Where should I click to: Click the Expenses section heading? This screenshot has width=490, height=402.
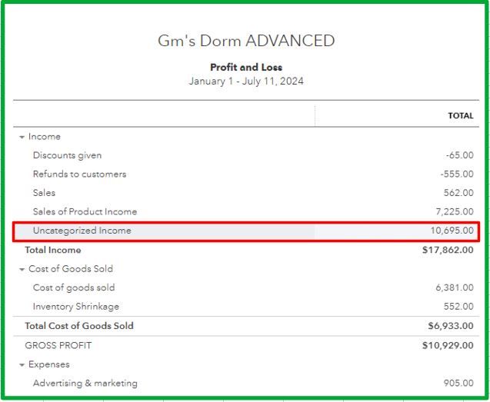click(48, 364)
